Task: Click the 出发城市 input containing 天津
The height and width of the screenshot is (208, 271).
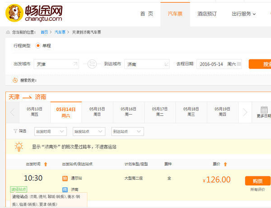Action: pyautogui.click(x=56, y=64)
